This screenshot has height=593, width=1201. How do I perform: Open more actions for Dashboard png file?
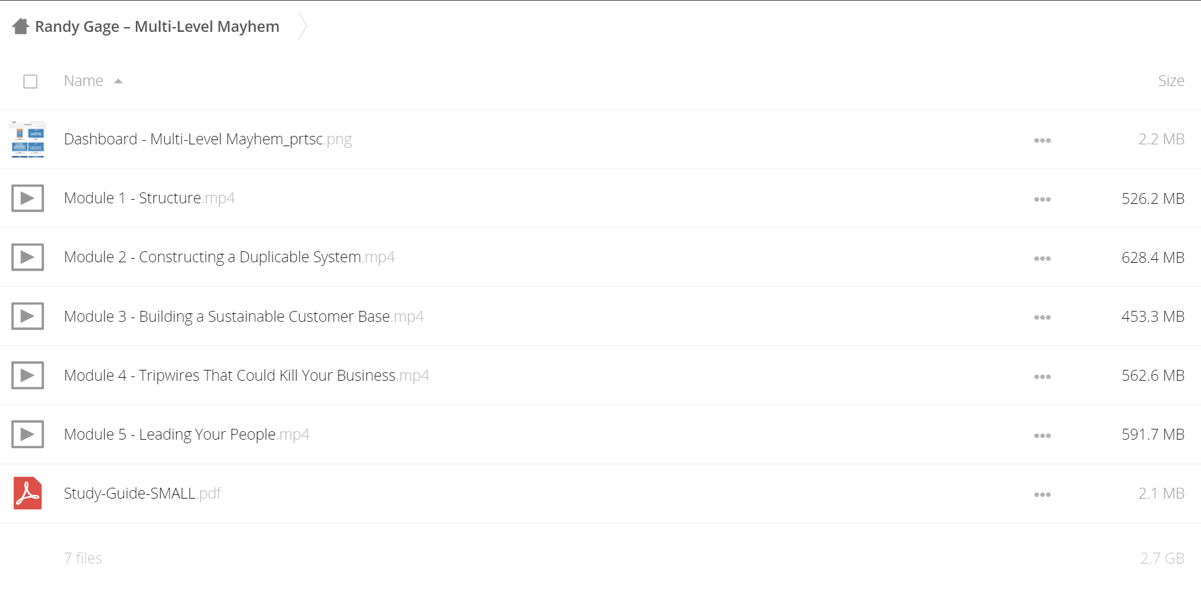point(1042,140)
